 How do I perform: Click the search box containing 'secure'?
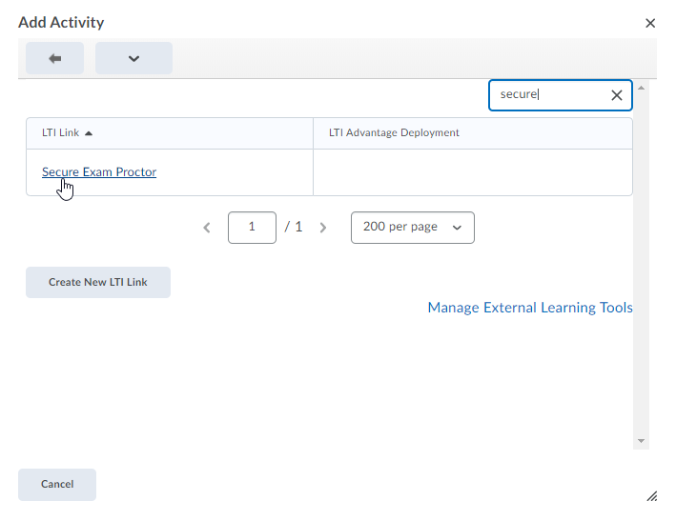click(x=548, y=95)
